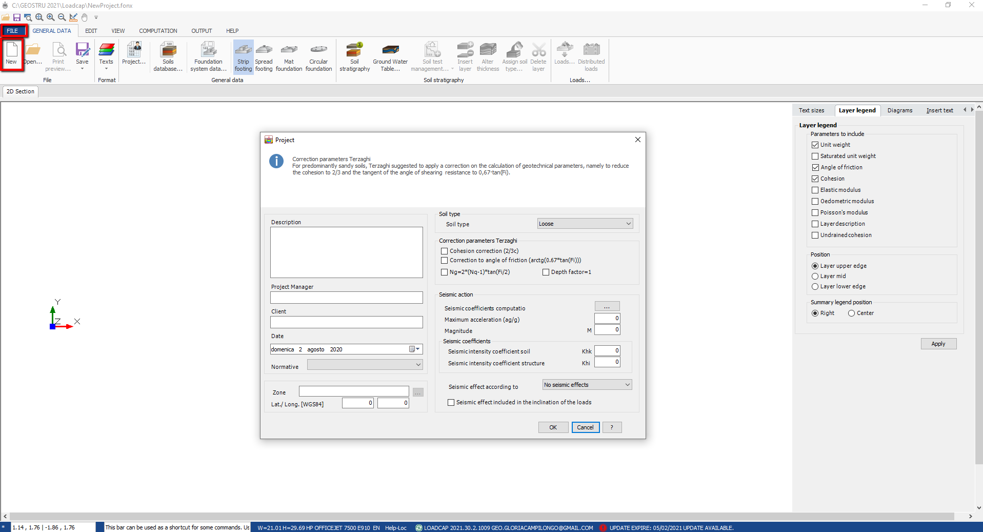Open the Date picker calendar dropdown
The image size is (983, 532).
point(415,349)
